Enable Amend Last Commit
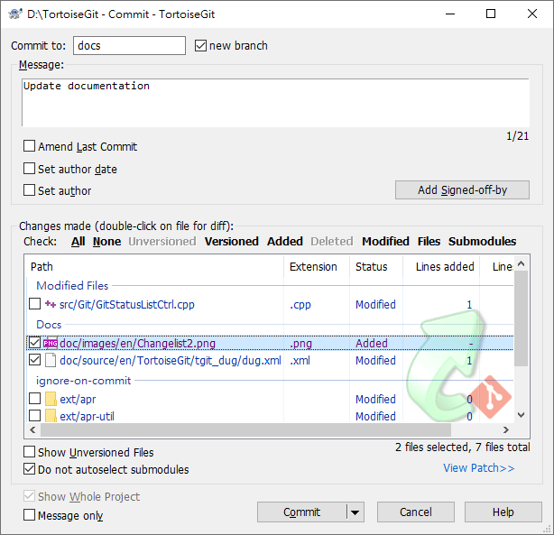This screenshot has width=554, height=535. 29,146
